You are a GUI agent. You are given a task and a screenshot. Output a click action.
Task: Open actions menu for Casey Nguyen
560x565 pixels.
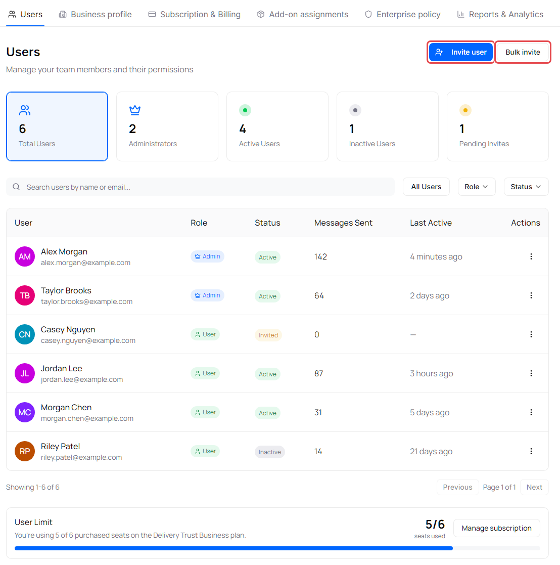[531, 334]
